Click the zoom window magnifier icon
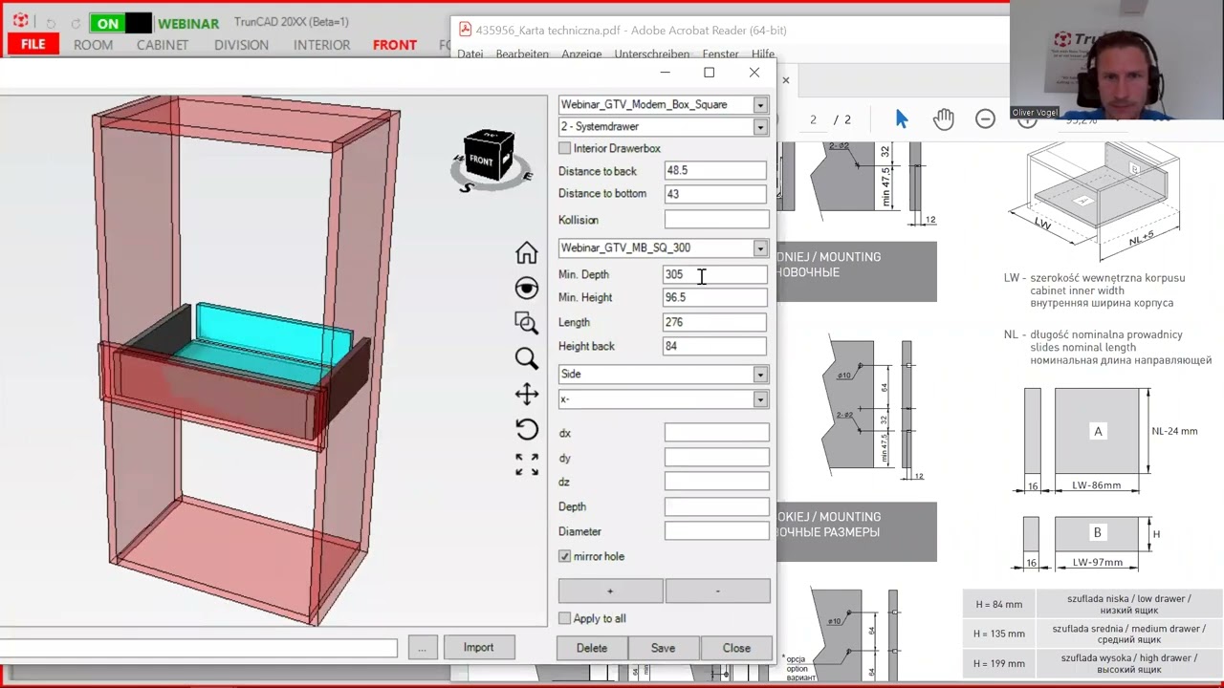The image size is (1224, 688). pos(526,323)
